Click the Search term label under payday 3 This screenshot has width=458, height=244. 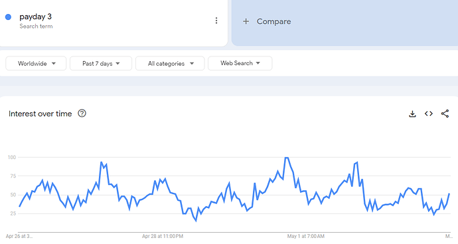(36, 26)
